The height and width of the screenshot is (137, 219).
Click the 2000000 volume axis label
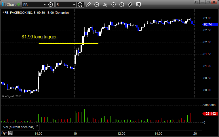210,105
